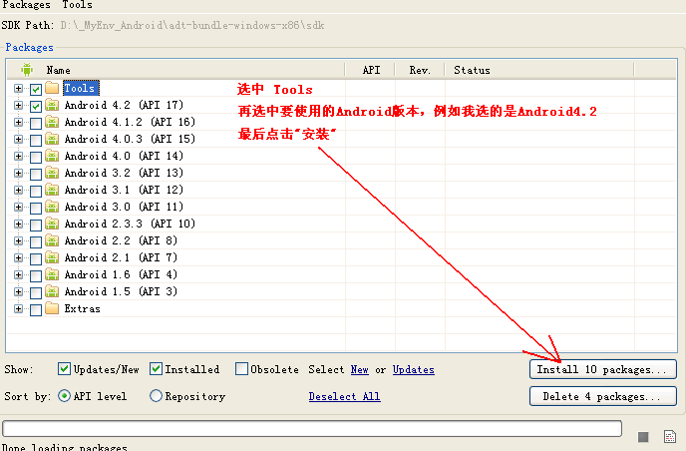
Task: Click the Extras folder icon
Action: coord(52,308)
